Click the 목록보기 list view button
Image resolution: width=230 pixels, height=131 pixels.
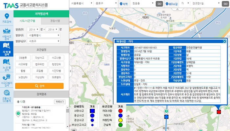pyautogui.click(x=60, y=101)
